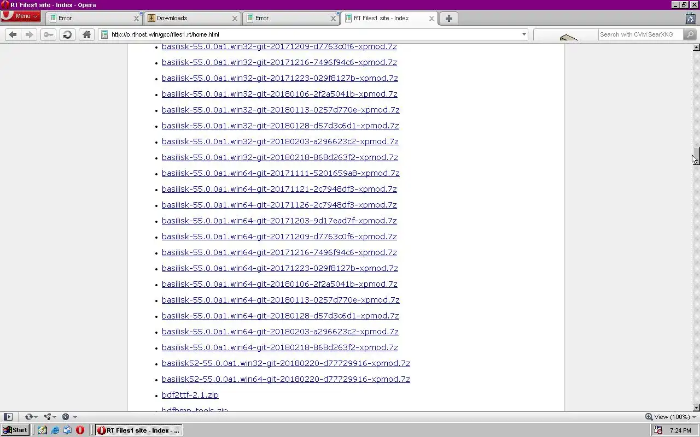Close the RT Files1 site tab
The height and width of the screenshot is (437, 700).
pos(431,18)
